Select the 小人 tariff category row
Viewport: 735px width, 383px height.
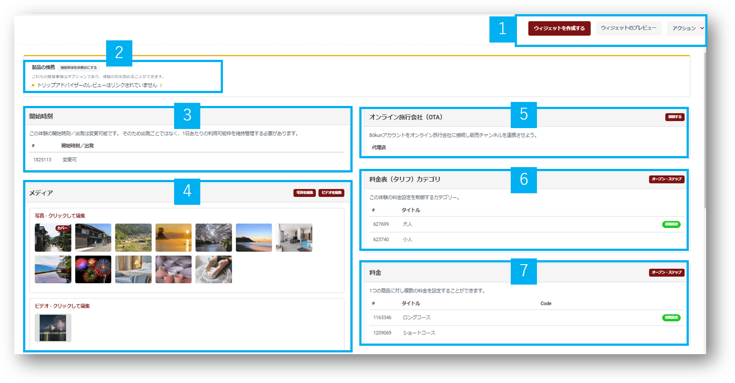click(x=526, y=239)
